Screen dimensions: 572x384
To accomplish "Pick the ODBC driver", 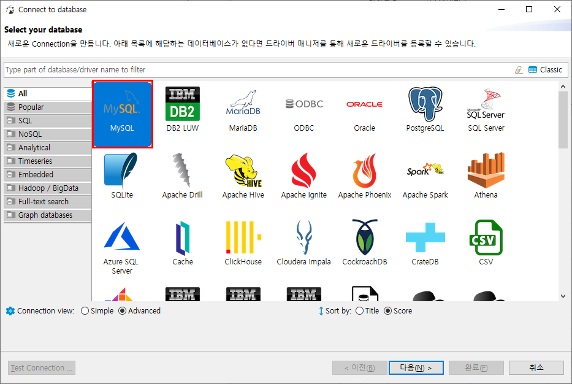I will point(304,114).
